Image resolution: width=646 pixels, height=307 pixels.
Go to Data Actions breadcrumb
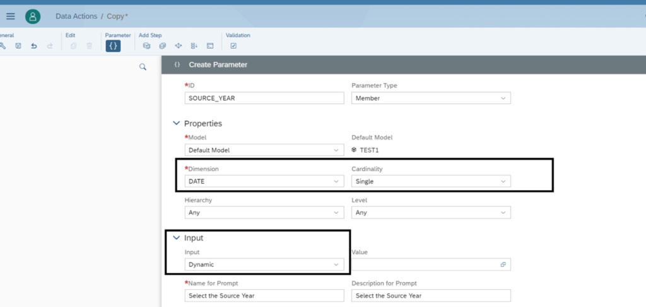(76, 16)
